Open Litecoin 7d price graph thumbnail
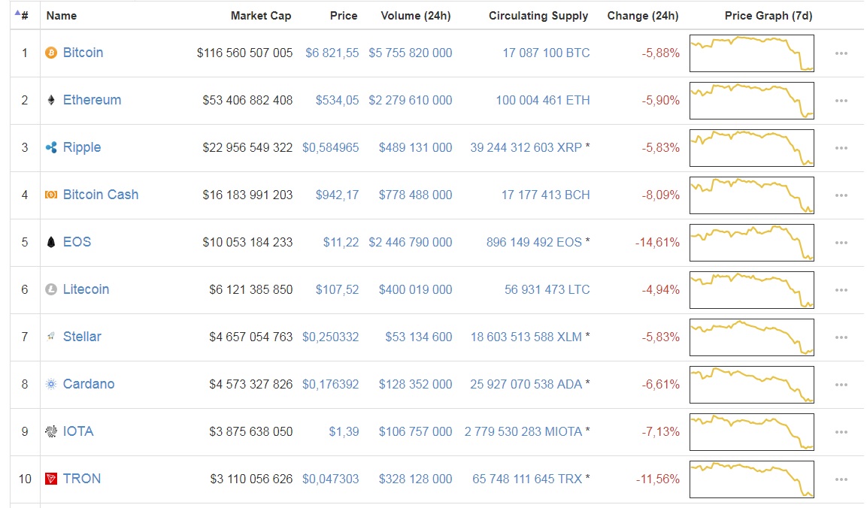The width and height of the screenshot is (867, 508). tap(751, 290)
